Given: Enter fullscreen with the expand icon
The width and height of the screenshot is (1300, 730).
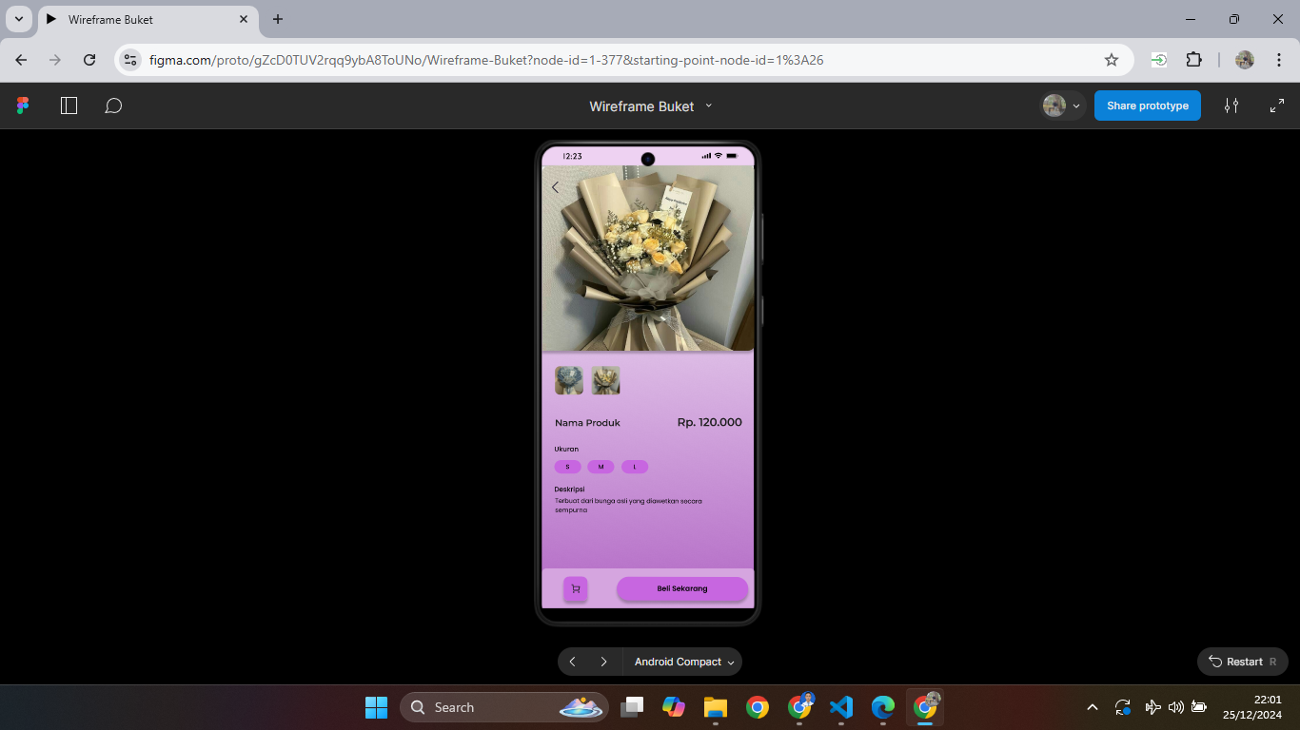Looking at the screenshot, I should coord(1277,106).
